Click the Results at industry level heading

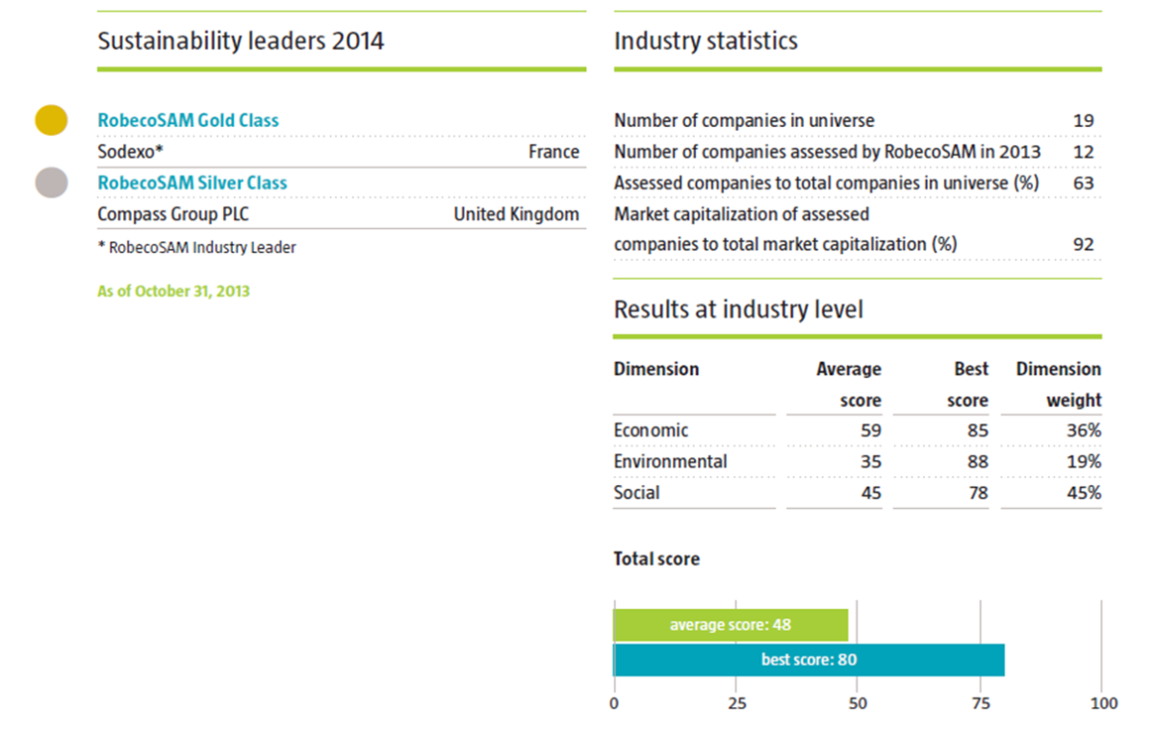pos(738,309)
